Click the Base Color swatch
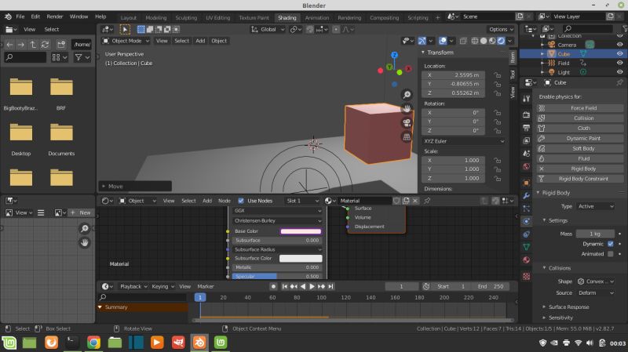 tap(301, 231)
